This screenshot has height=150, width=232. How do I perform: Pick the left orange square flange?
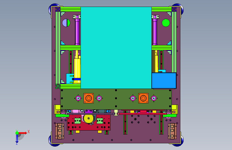click(89, 98)
